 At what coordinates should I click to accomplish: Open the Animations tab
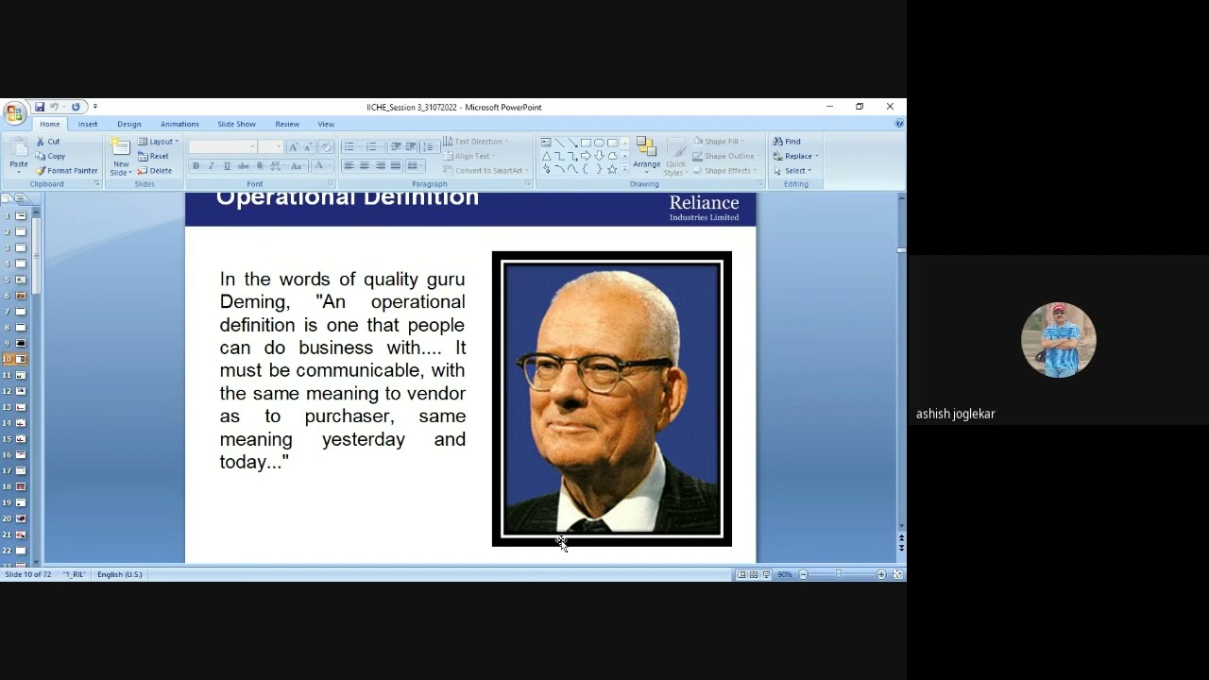pos(179,125)
